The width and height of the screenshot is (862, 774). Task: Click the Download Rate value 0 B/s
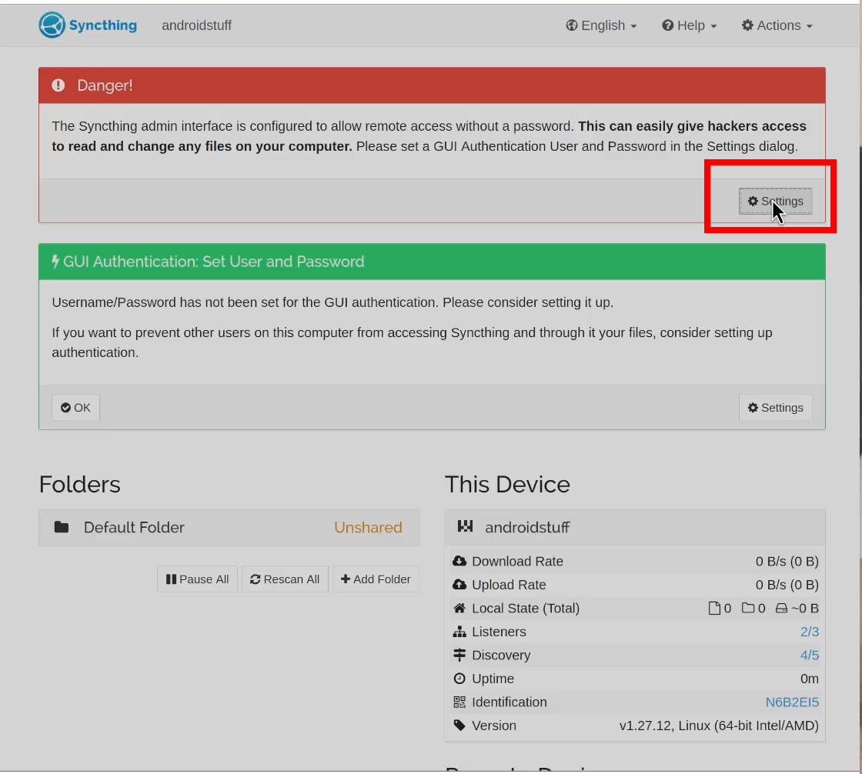click(787, 561)
